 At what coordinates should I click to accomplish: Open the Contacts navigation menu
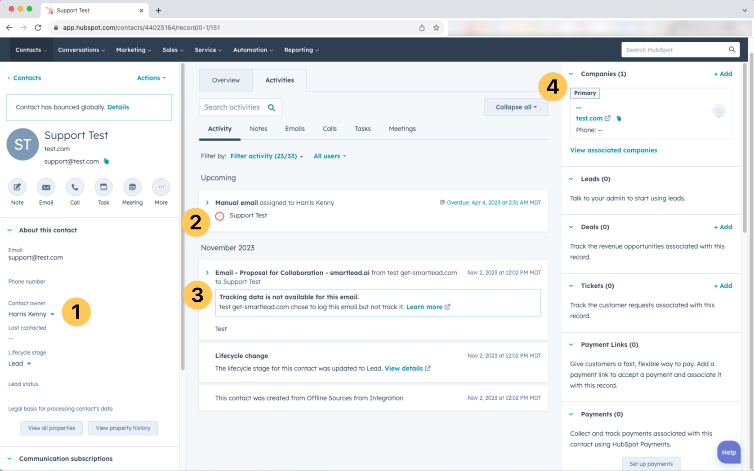(x=31, y=50)
